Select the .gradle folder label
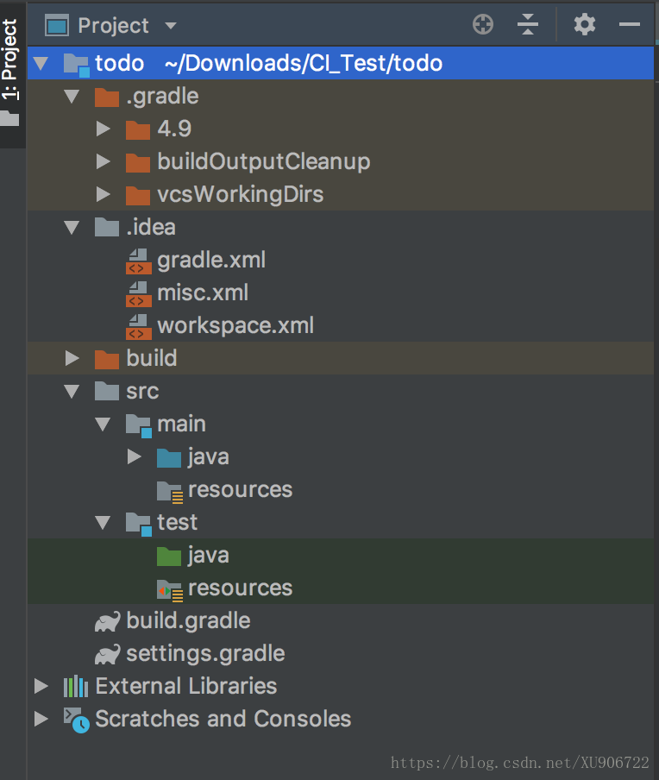 point(162,97)
